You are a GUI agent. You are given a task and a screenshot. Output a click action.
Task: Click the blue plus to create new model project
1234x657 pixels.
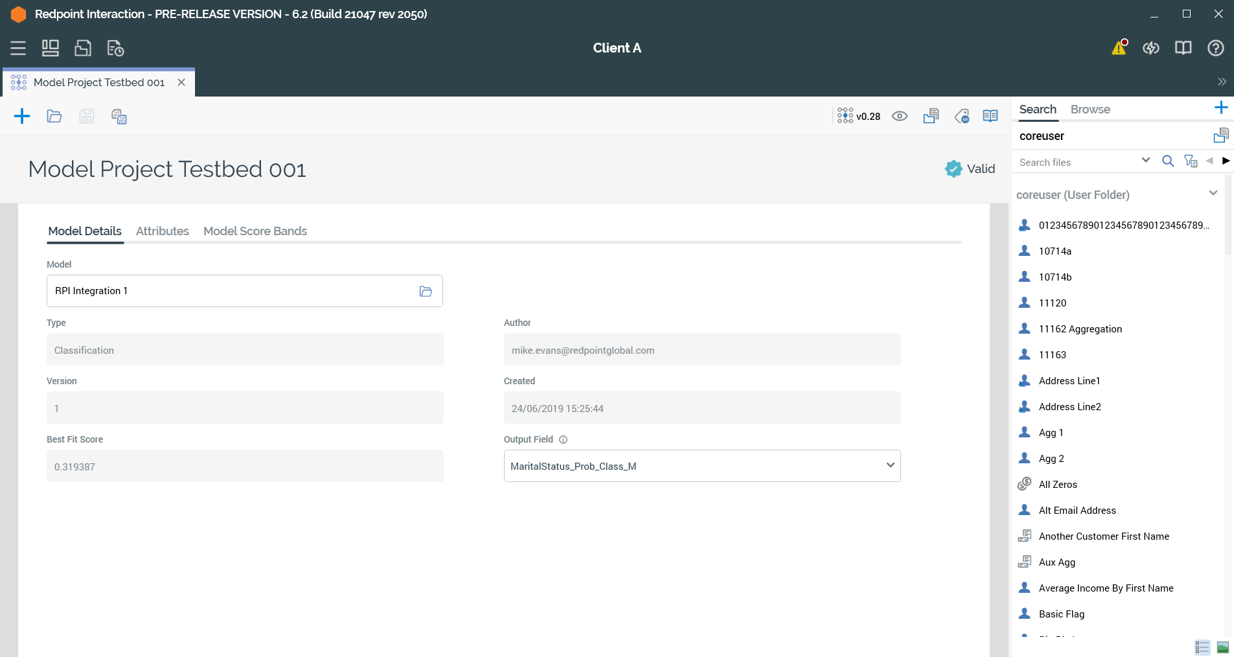click(22, 116)
